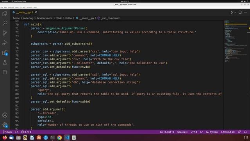Image resolution: width=250 pixels, height=141 pixels.
Task: Open the Terminal menu
Action: (29, 7)
